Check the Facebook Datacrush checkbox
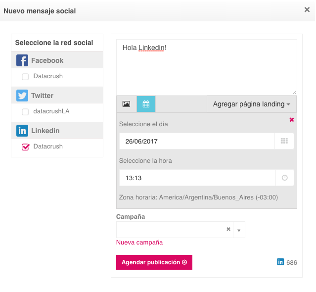 pyautogui.click(x=25, y=77)
